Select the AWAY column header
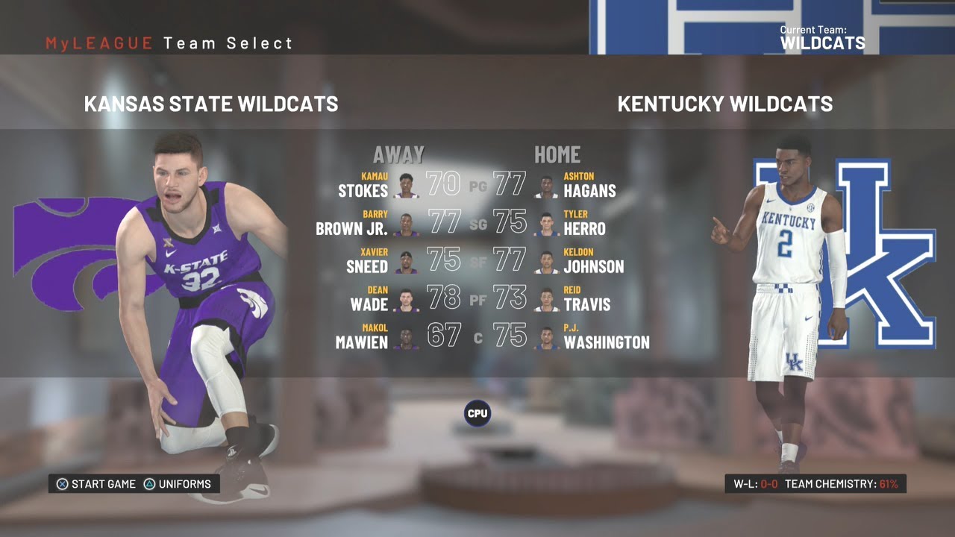This screenshot has height=537, width=955. [398, 154]
